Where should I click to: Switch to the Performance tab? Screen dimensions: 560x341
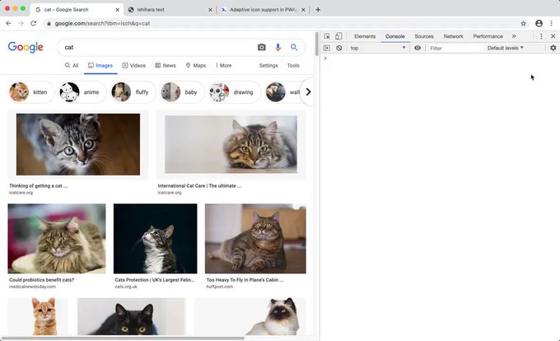[488, 36]
